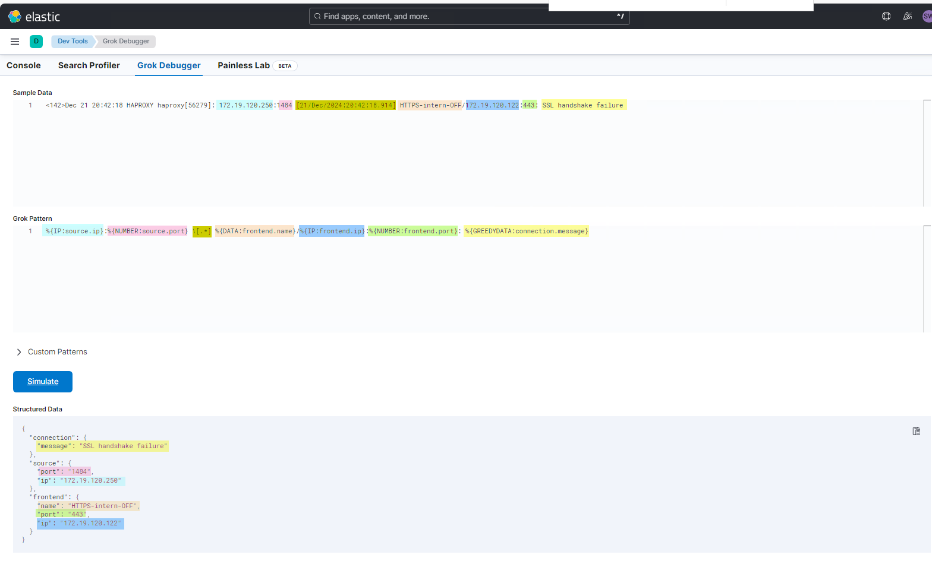Click the '%{IP:source.ip}' pattern token
Image resolution: width=932 pixels, height=561 pixels.
point(74,231)
